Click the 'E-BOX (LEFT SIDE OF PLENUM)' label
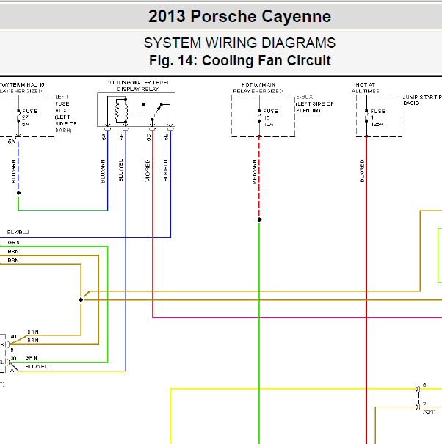Viewport: 442px width, 444px height. pyautogui.click(x=314, y=103)
